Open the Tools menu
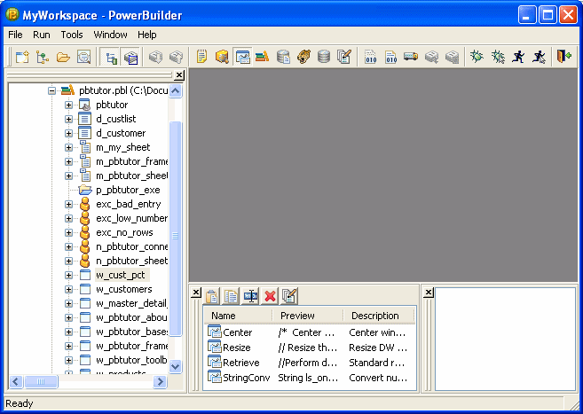This screenshot has width=583, height=414. pos(72,35)
